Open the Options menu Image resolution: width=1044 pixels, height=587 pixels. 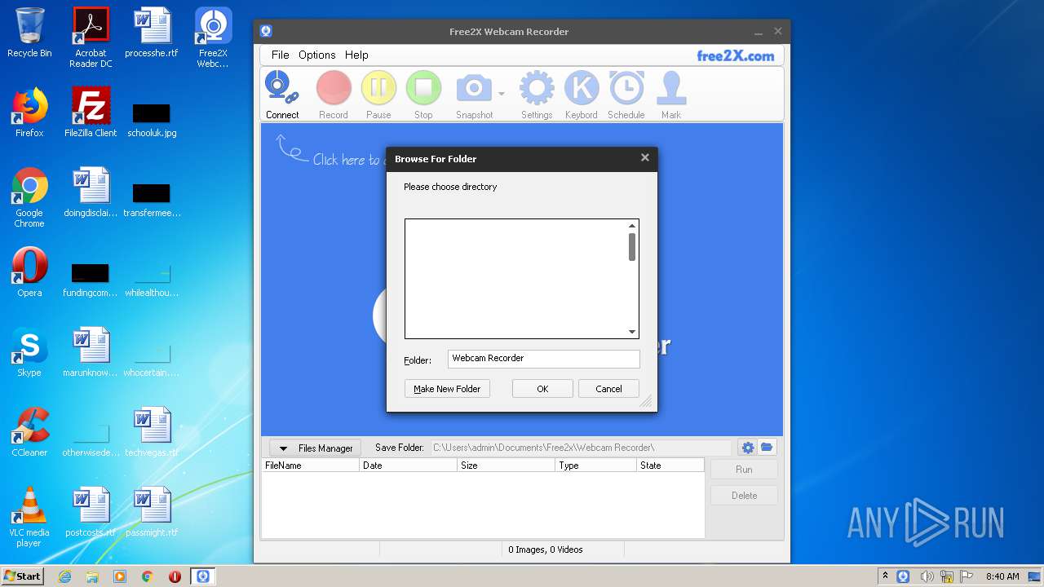point(316,55)
